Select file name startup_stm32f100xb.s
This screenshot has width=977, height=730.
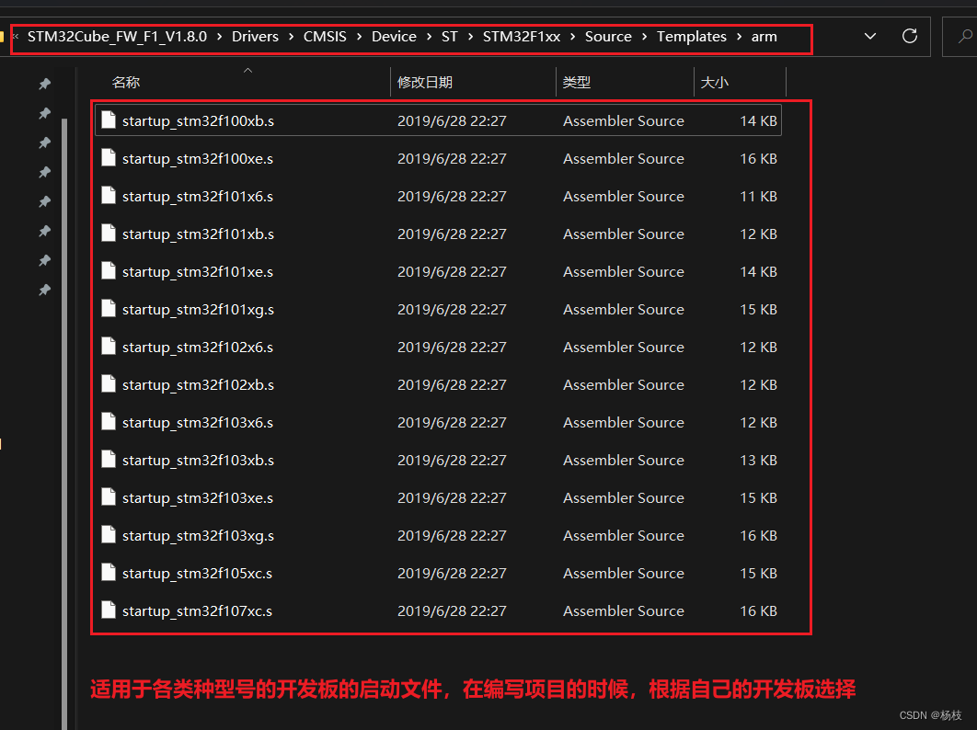198,120
